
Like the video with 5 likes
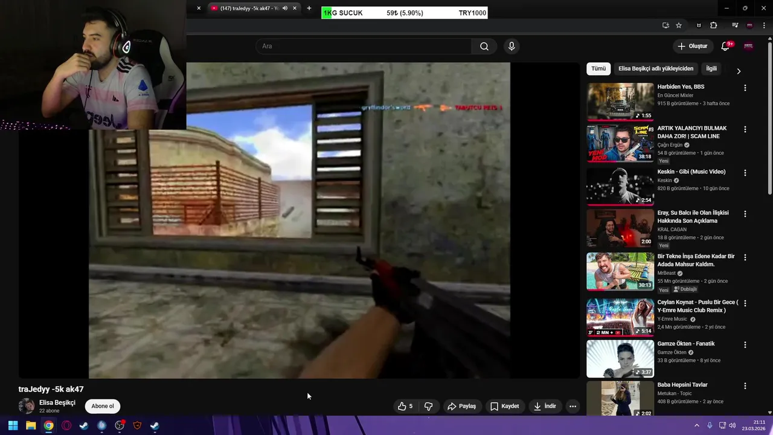[405, 406]
